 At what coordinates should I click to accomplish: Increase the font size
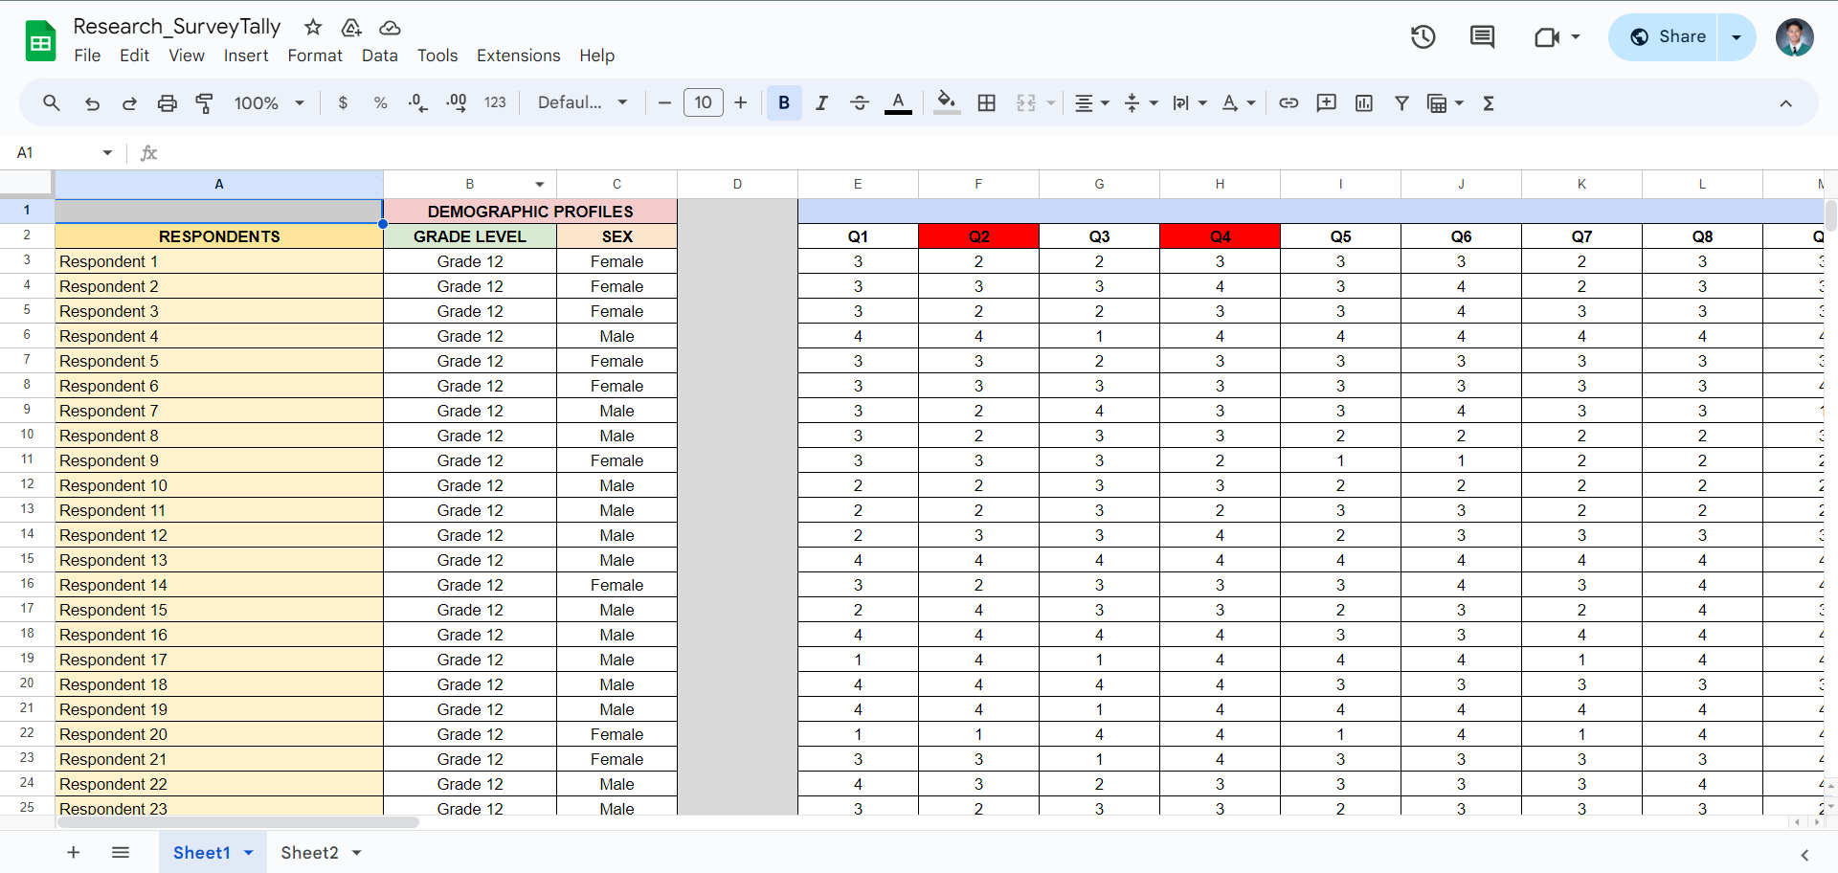pyautogui.click(x=741, y=102)
